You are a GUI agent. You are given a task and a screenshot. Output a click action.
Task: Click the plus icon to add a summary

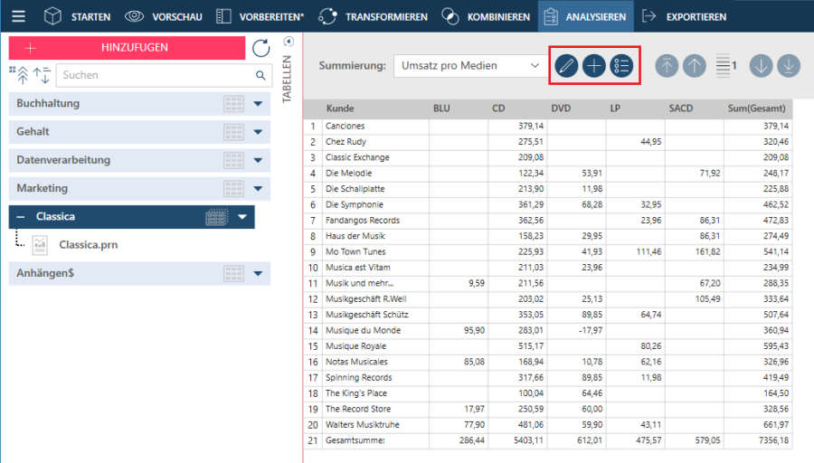pos(593,66)
